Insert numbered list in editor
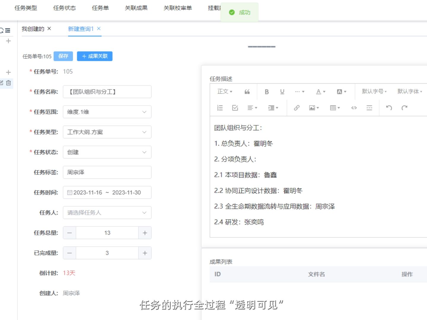The image size is (427, 320). tap(220, 108)
